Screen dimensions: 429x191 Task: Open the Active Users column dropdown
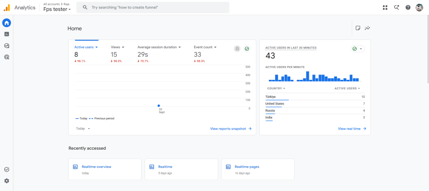pos(347,88)
